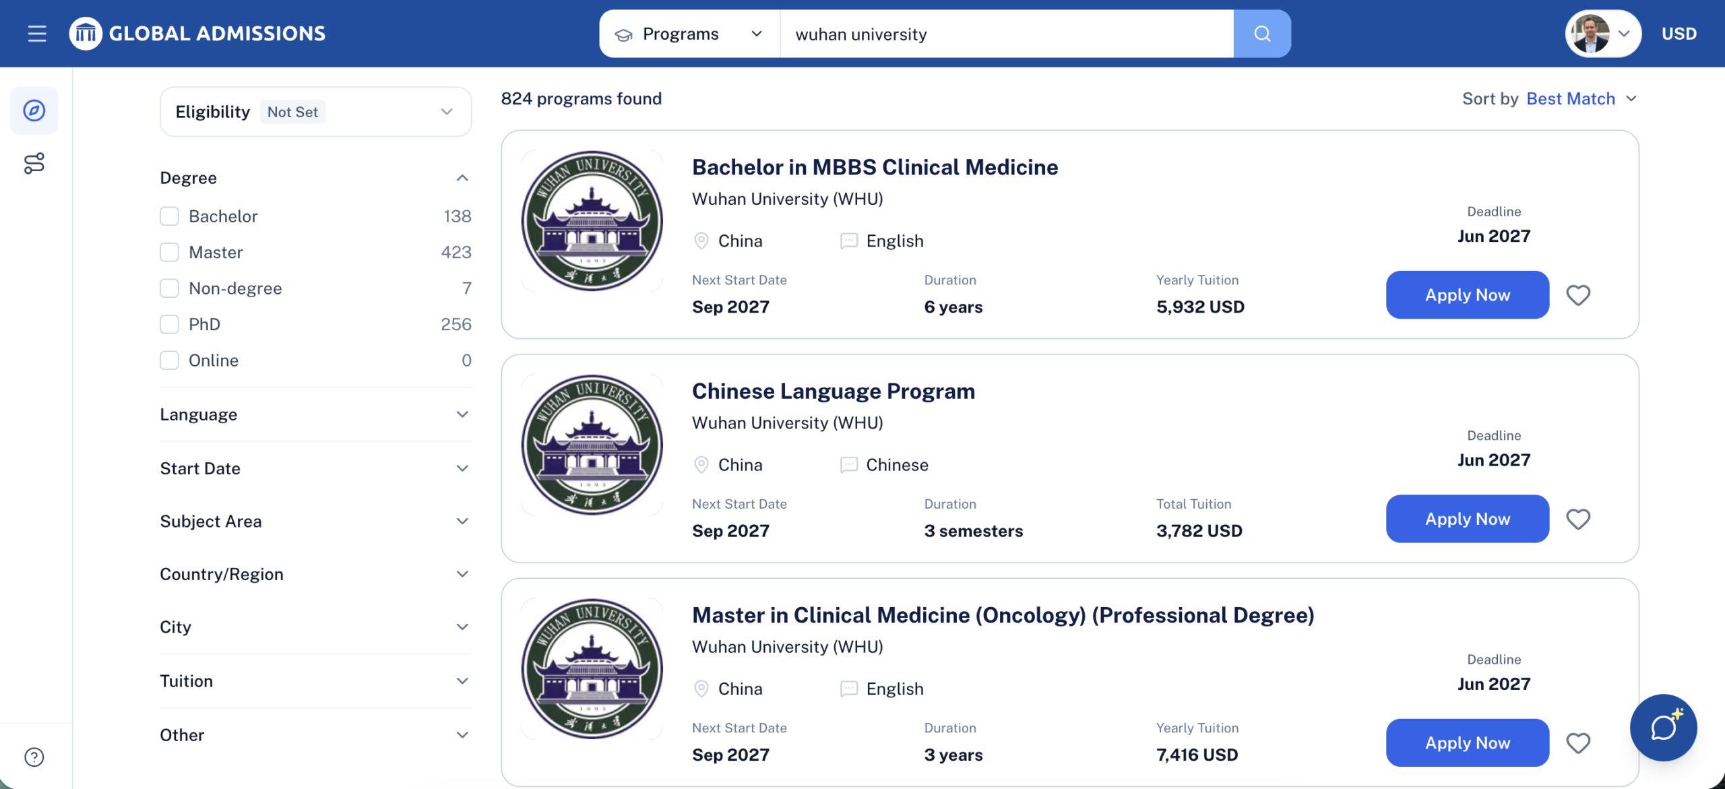
Task: Expand the Language filter section
Action: coord(315,414)
